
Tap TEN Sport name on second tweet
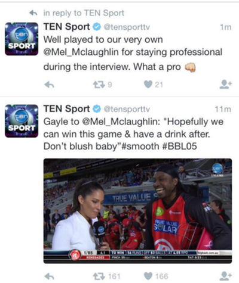(x=67, y=109)
